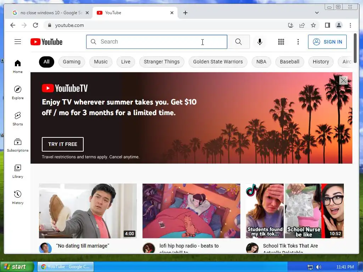The width and height of the screenshot is (363, 272).
Task: Select the Live filter chip
Action: [x=126, y=62]
